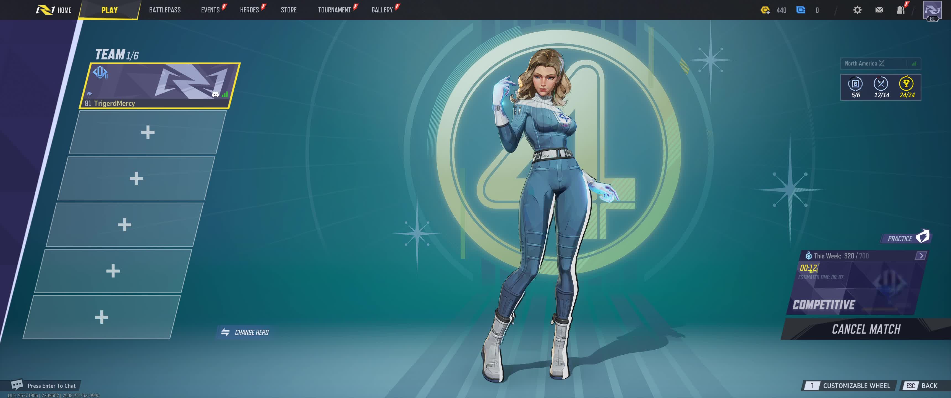Open the daily missions icon showing 5/6
The height and width of the screenshot is (398, 951).
[855, 84]
